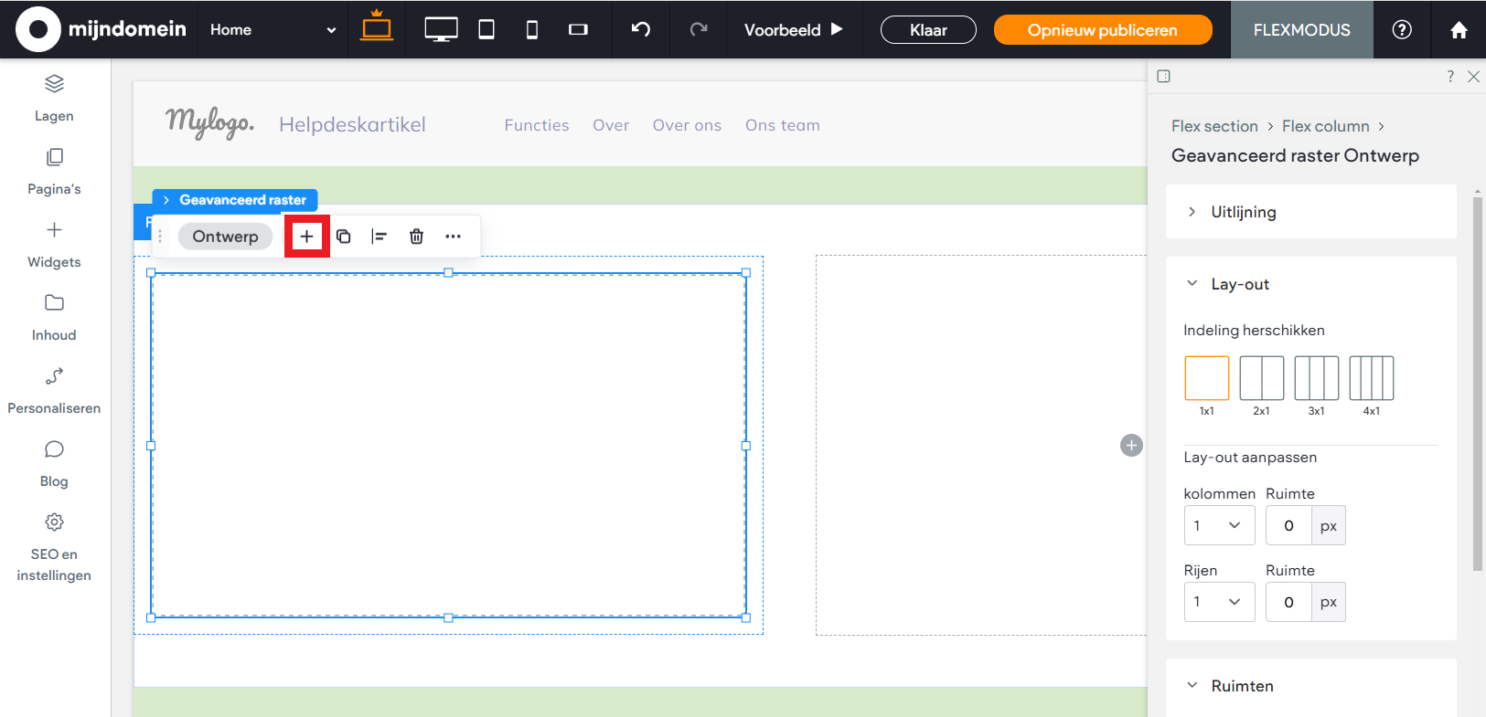Edit the Rijen Ruimte value field
The height and width of the screenshot is (717, 1486).
[x=1288, y=602]
